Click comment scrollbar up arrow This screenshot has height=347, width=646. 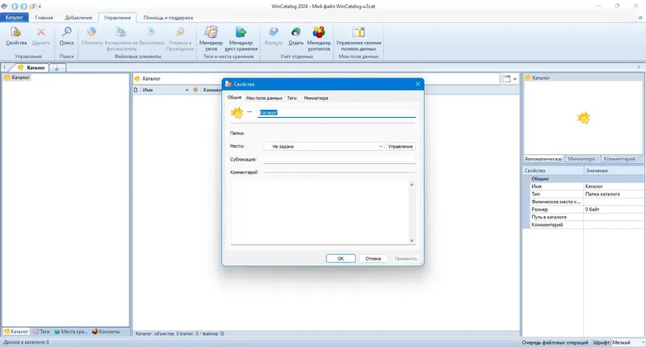412,185
